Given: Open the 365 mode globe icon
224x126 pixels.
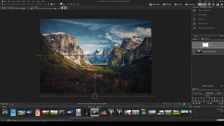Looking at the screenshot, I should pyautogui.click(x=209, y=5).
